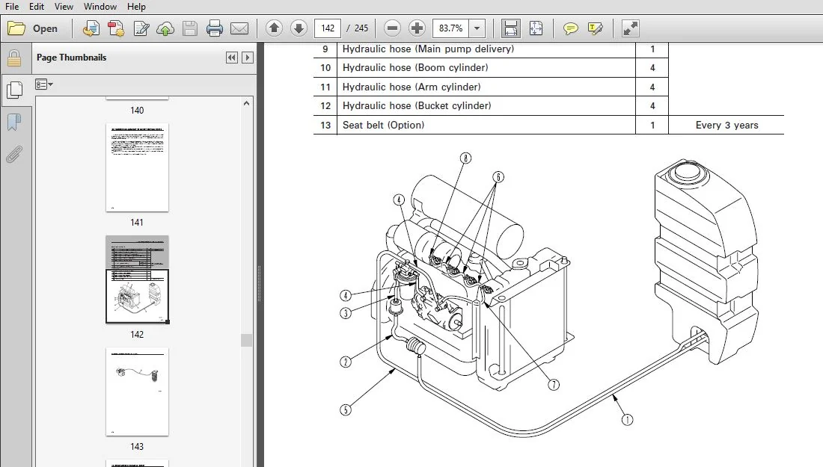The image size is (823, 467).
Task: Click the zoom field showing 83.7%
Action: 451,28
